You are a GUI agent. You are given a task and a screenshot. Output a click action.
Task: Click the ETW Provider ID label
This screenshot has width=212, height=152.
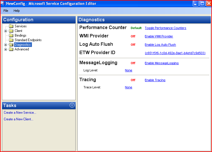point(97,52)
